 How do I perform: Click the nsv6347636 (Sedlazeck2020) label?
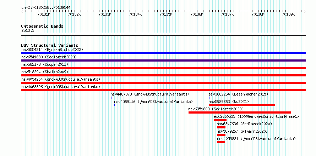coord(245,124)
